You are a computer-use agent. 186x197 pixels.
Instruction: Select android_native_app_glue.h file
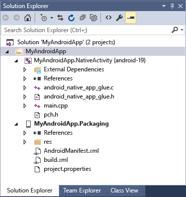(x=79, y=96)
